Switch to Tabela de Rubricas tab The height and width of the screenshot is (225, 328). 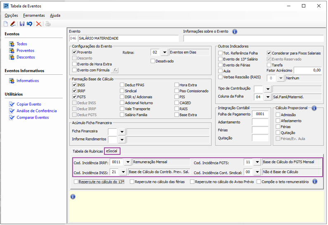tap(88, 152)
